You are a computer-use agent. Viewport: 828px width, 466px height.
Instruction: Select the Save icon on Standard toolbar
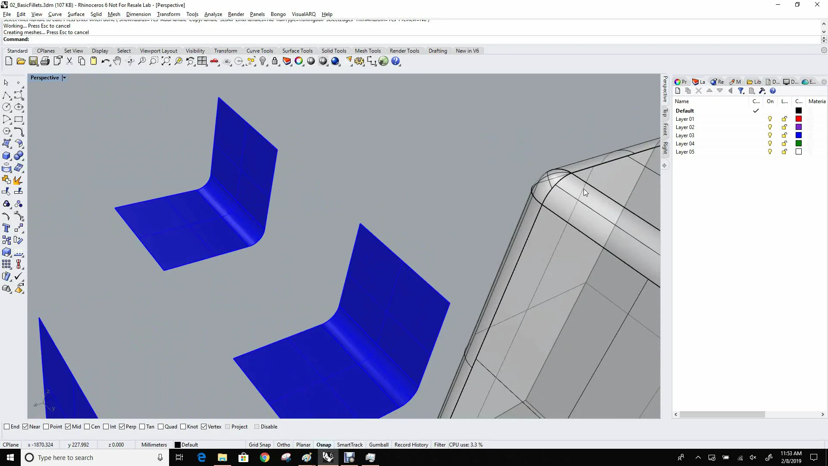(x=33, y=61)
